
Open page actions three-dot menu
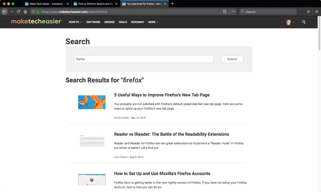pos(233,11)
